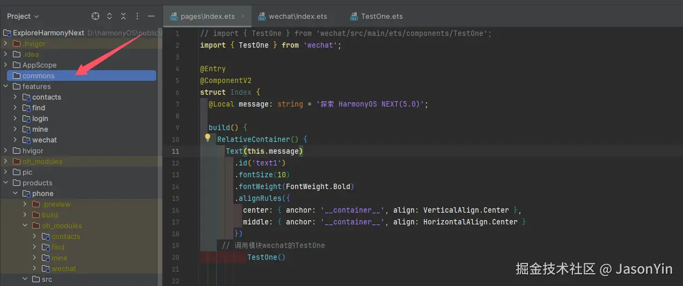Viewport: 683px width, 286px height.
Task: Switch to the pages\Index.ets tab
Action: point(208,17)
